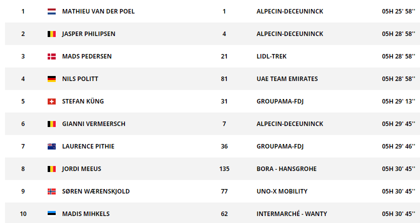Click the Danish flag beside Mads Pedersen
420x223 pixels.
tap(51, 56)
